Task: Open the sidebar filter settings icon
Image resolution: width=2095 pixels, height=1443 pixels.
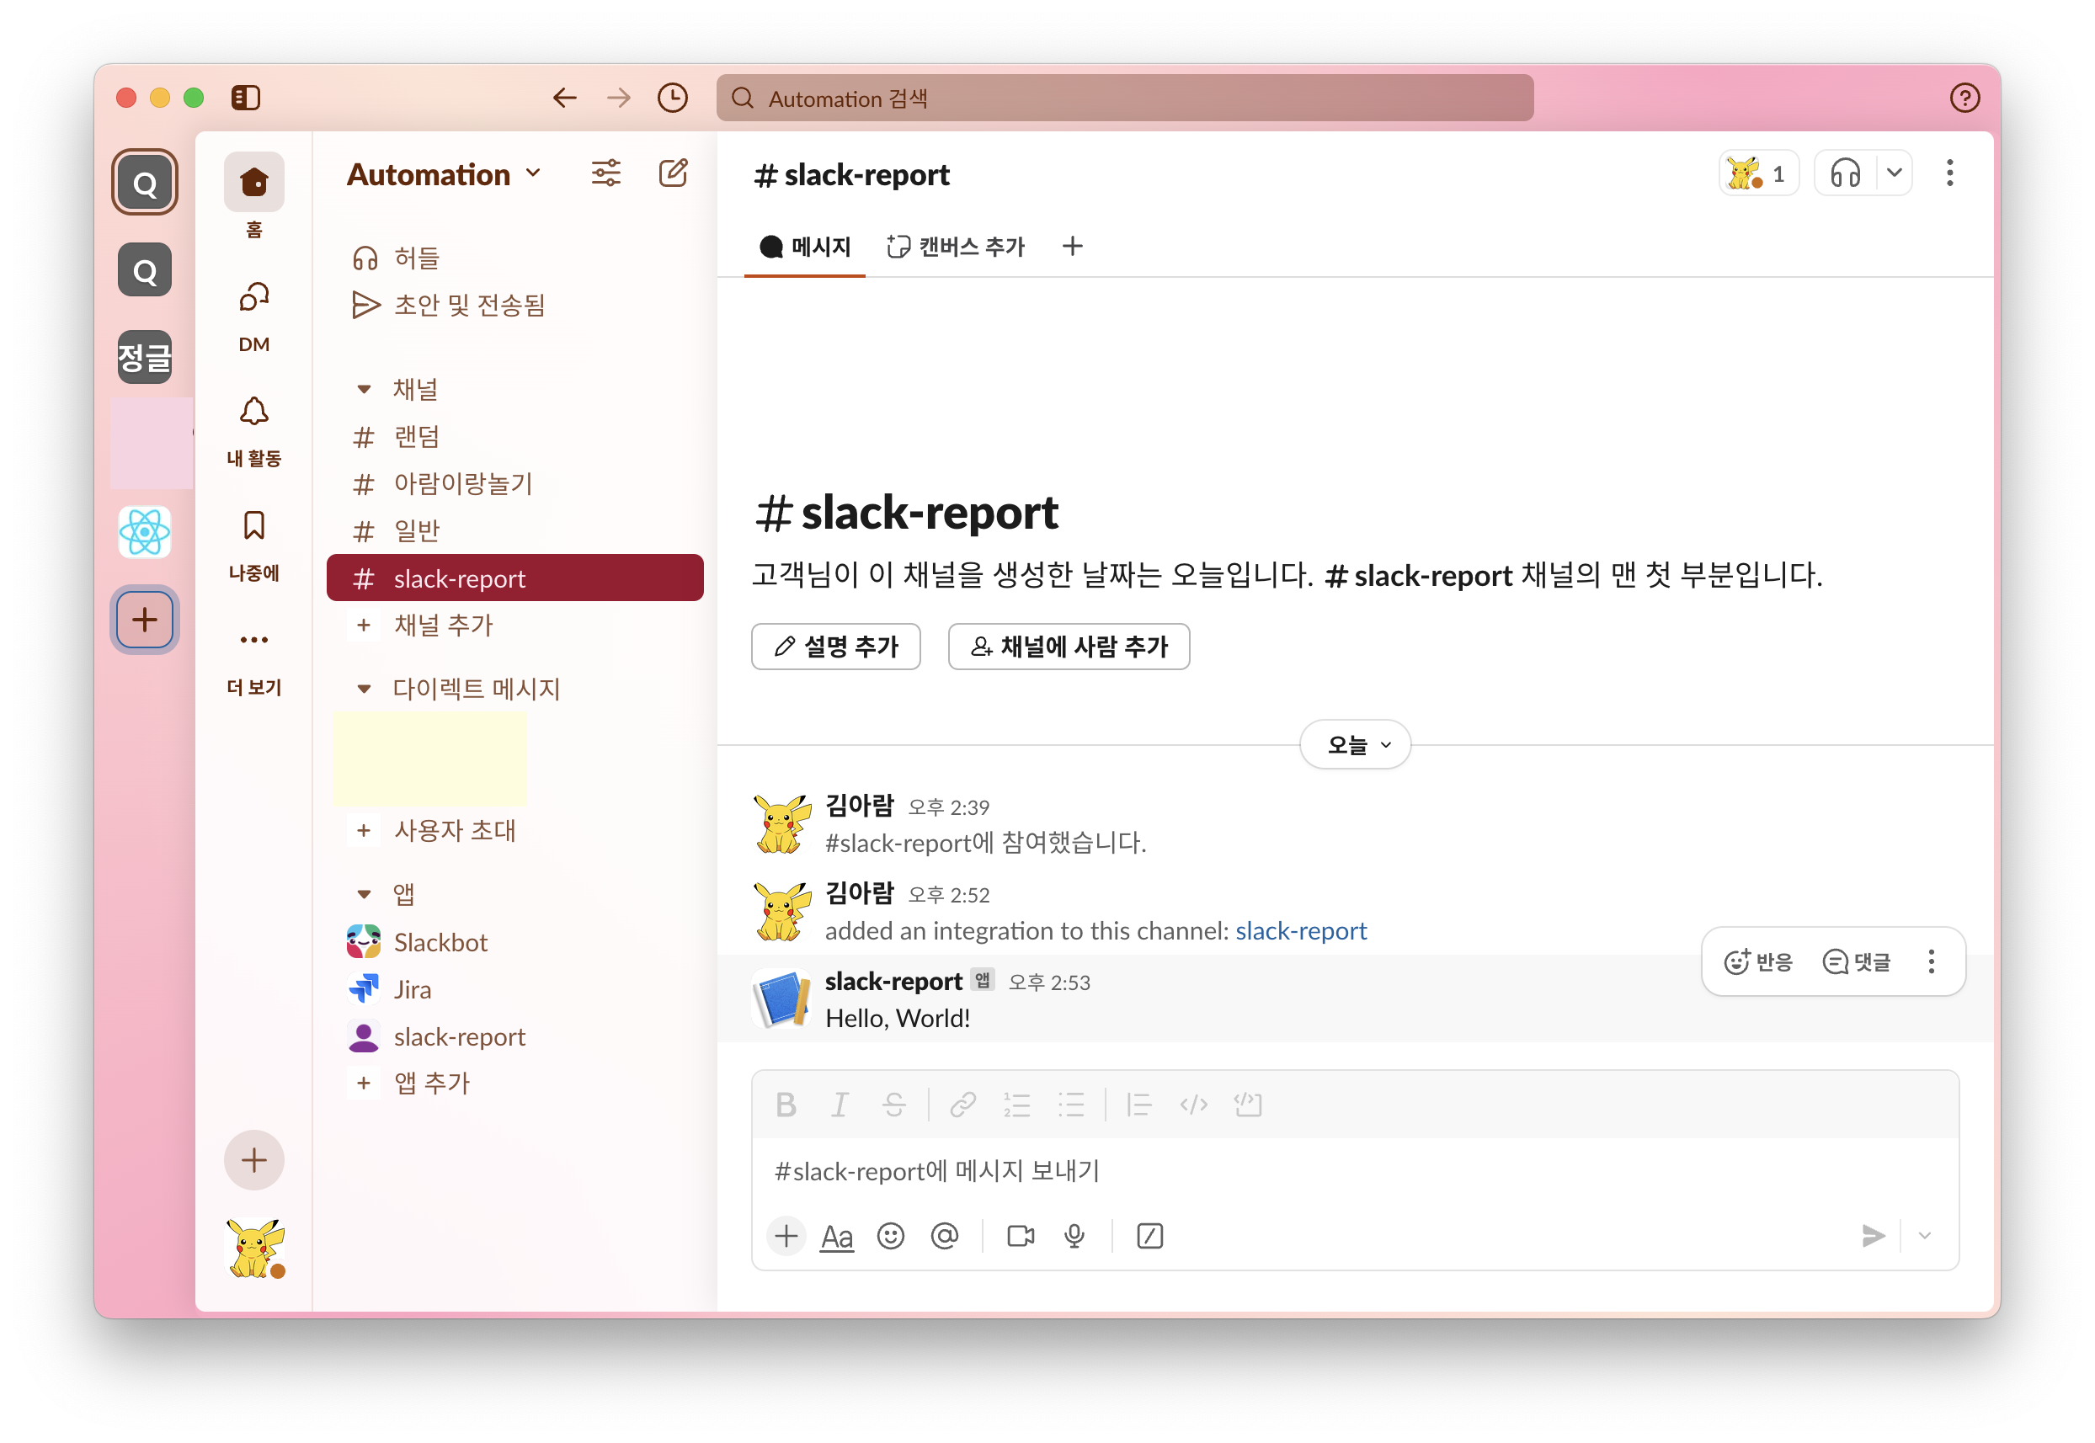Action: point(605,173)
